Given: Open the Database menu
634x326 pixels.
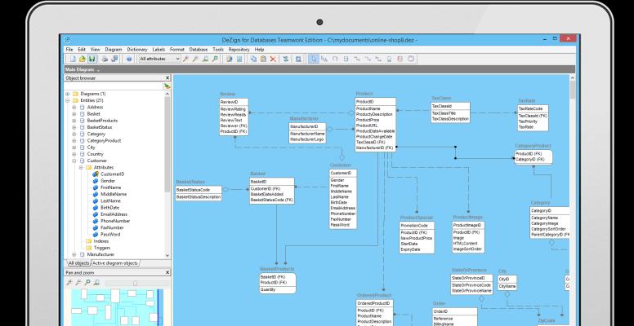Looking at the screenshot, I should pos(198,49).
